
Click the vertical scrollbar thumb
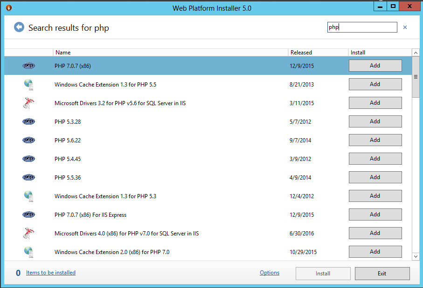tap(416, 77)
